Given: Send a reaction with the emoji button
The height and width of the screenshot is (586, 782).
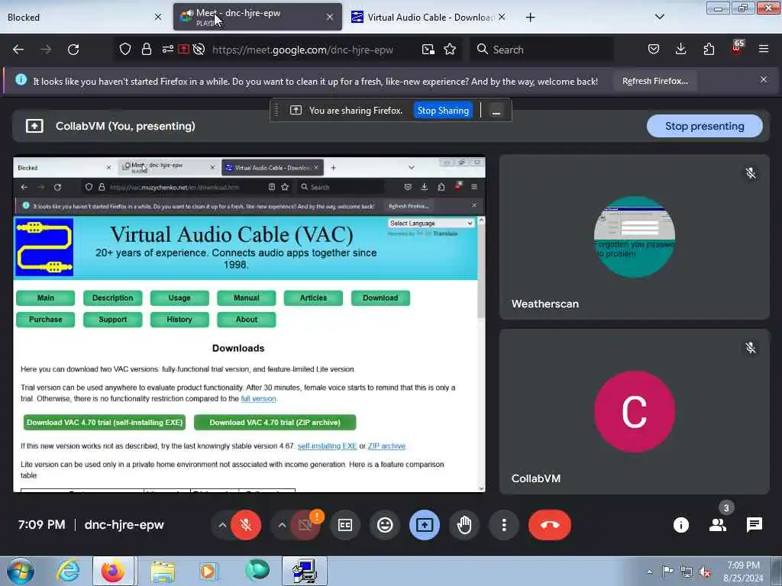Looking at the screenshot, I should pyautogui.click(x=385, y=525).
